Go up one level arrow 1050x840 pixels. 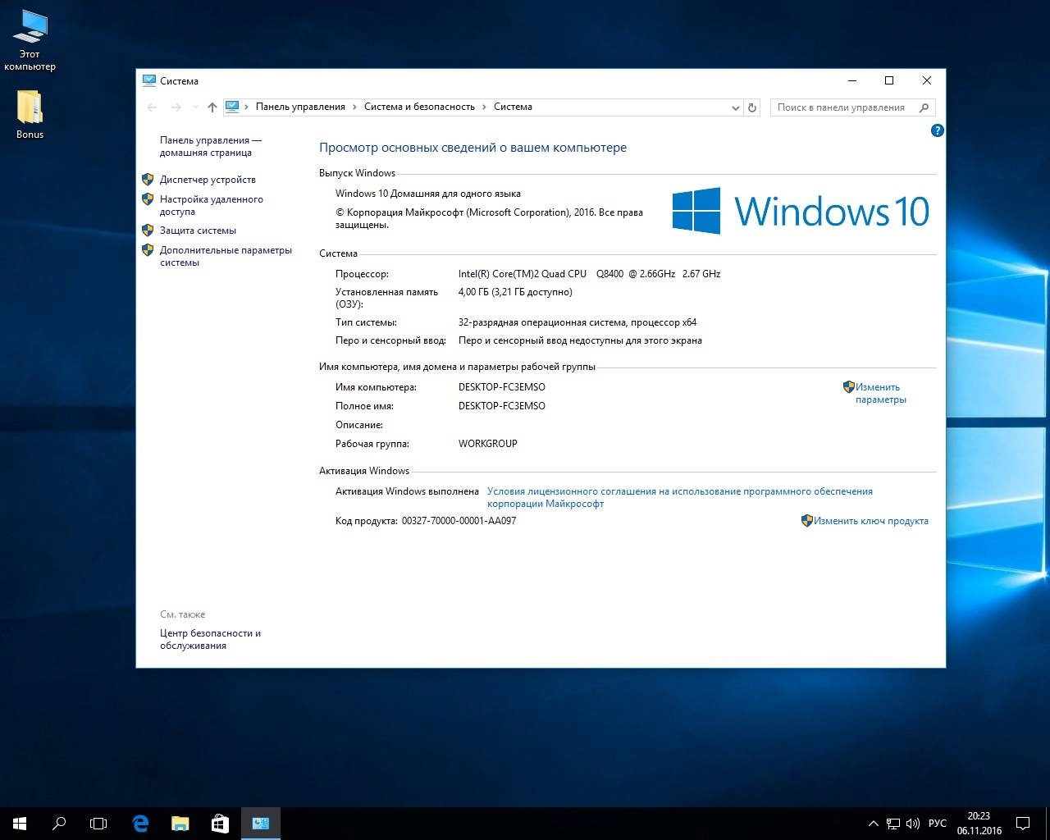pyautogui.click(x=212, y=107)
